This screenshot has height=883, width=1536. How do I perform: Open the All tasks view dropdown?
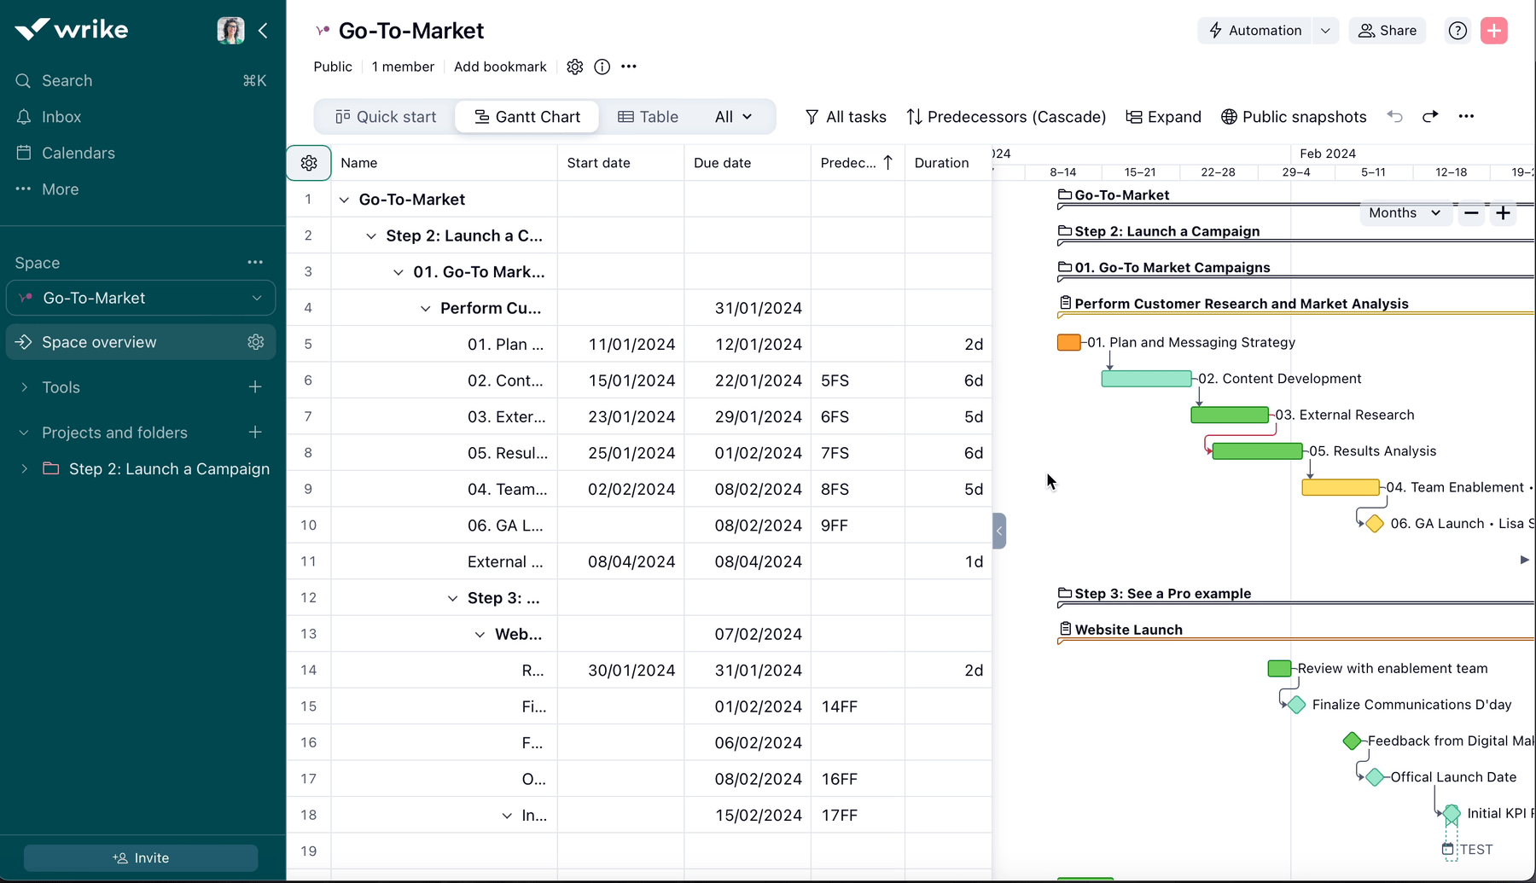pos(845,117)
